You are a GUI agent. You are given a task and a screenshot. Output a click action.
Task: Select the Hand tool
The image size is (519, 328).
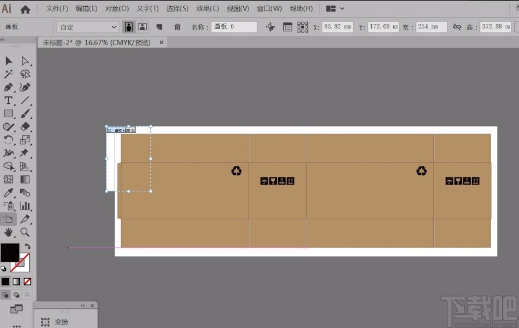pyautogui.click(x=9, y=232)
